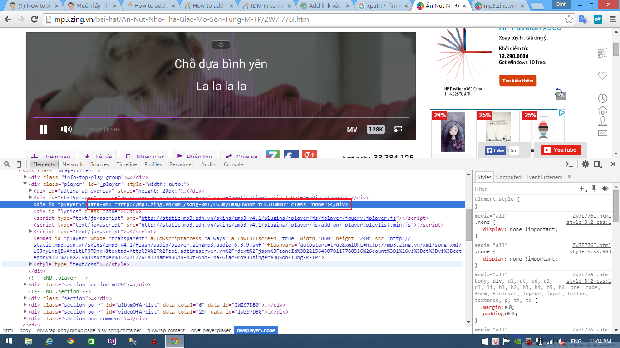Open Visual Studio from the taskbar
Image resolution: width=620 pixels, height=348 pixels.
112,341
